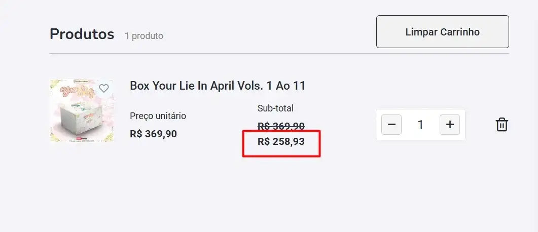Click the Produtos section heading
This screenshot has width=538, height=232.
pyautogui.click(x=82, y=34)
